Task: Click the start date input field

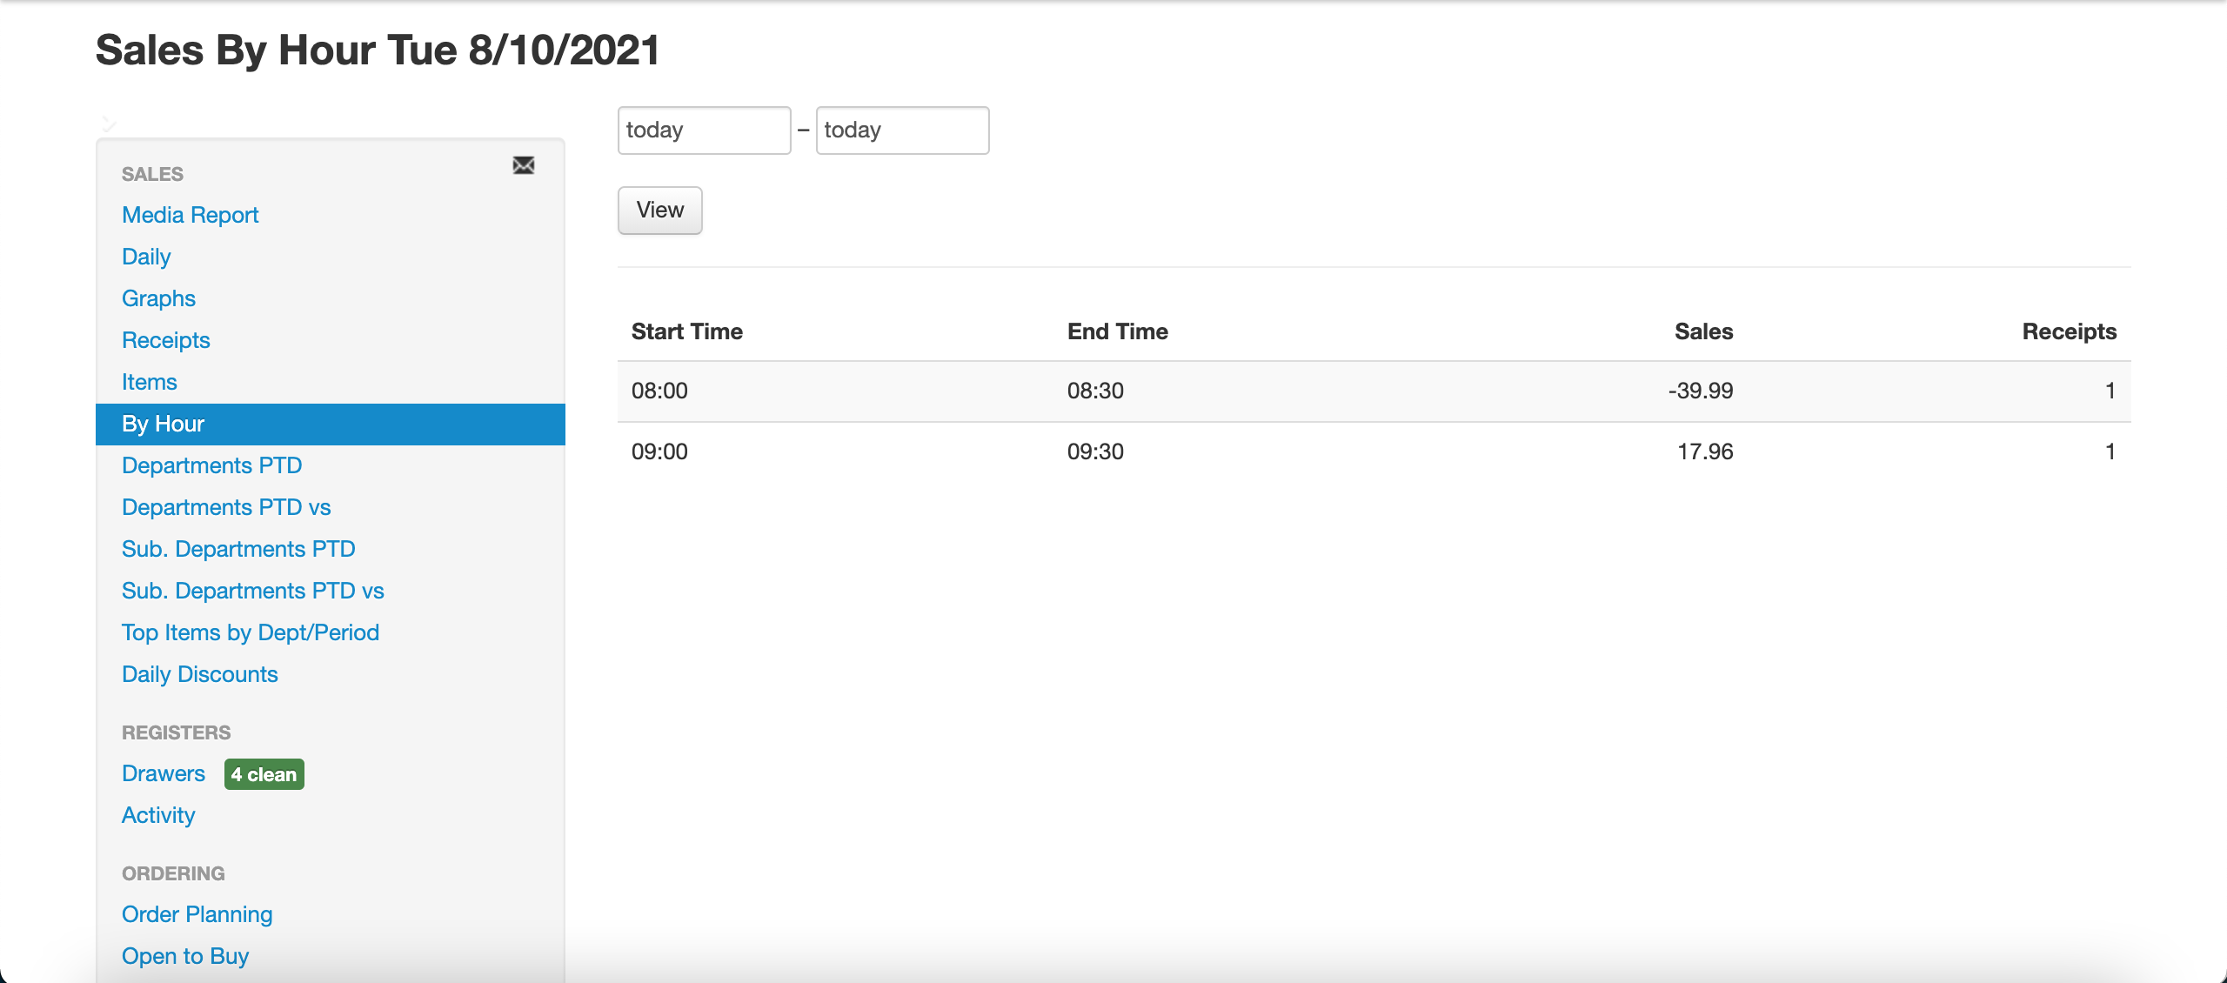Action: point(704,130)
